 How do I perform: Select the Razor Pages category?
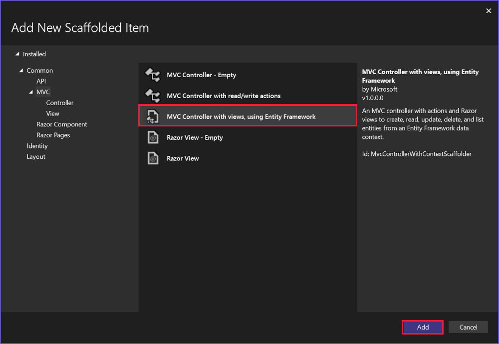tap(53, 135)
